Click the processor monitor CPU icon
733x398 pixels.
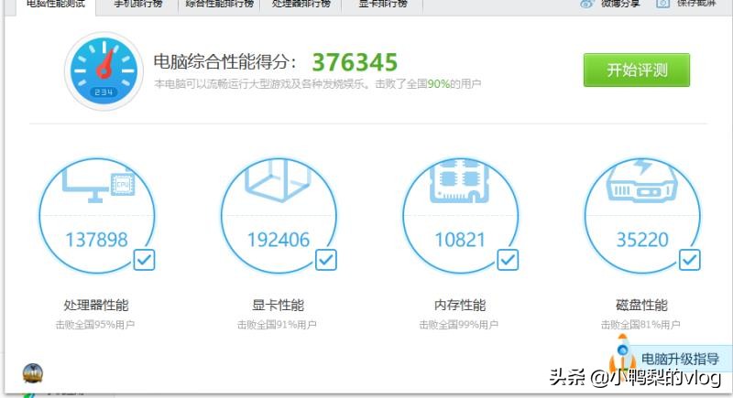pyautogui.click(x=99, y=185)
